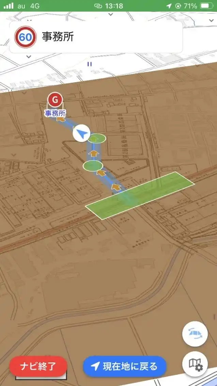Tap the green highlighted rectangle area
Screen dimensions: 217x386
(x=140, y=196)
